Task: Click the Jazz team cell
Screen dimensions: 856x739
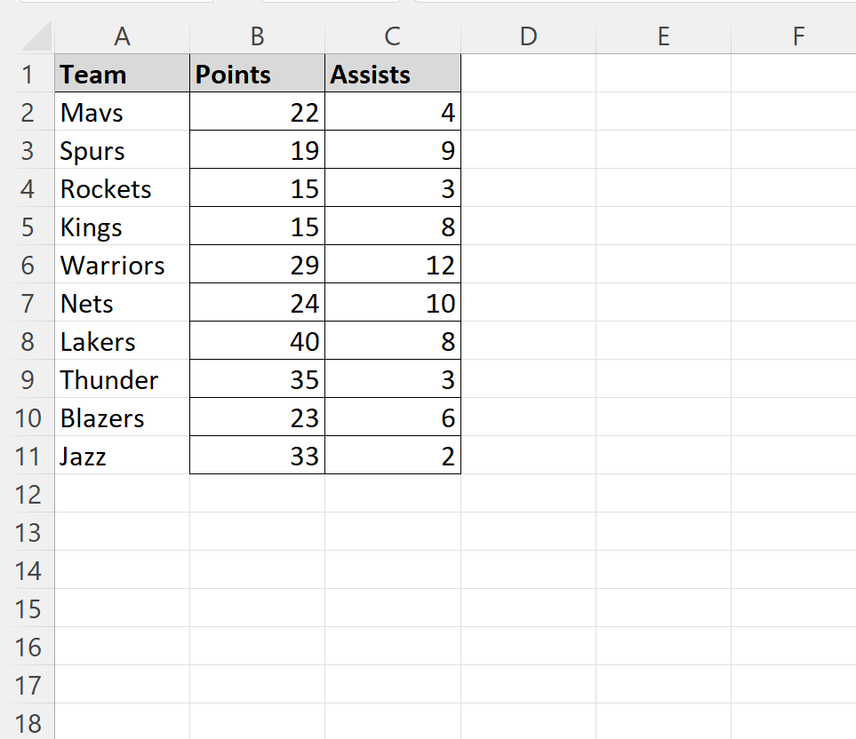Action: 123,456
